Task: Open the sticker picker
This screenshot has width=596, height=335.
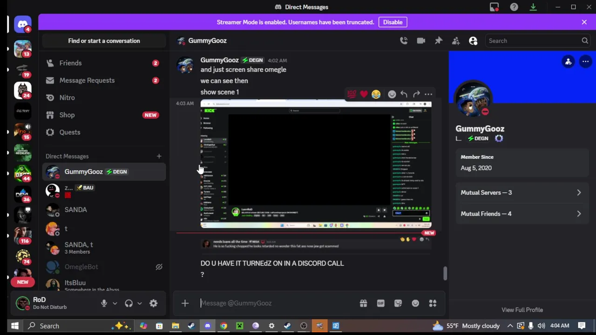Action: click(398, 303)
